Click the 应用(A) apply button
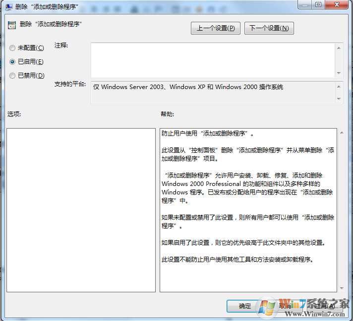 (x=324, y=306)
